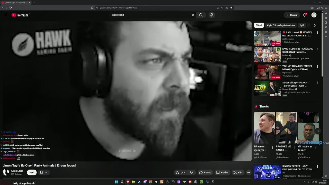The width and height of the screenshot is (329, 185).
Task: Open the notifications bell
Action: click(305, 15)
